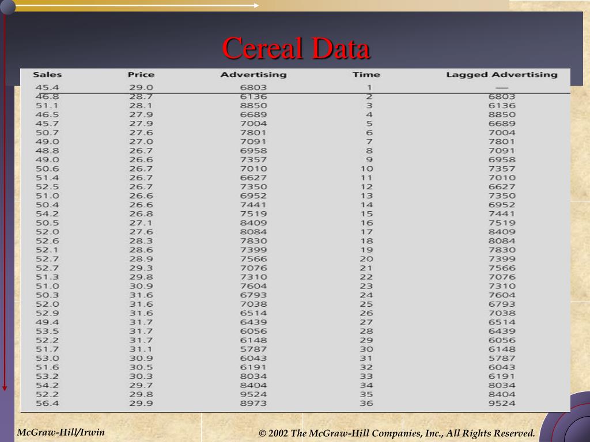Click the Sales value 53.0

[x=47, y=358]
